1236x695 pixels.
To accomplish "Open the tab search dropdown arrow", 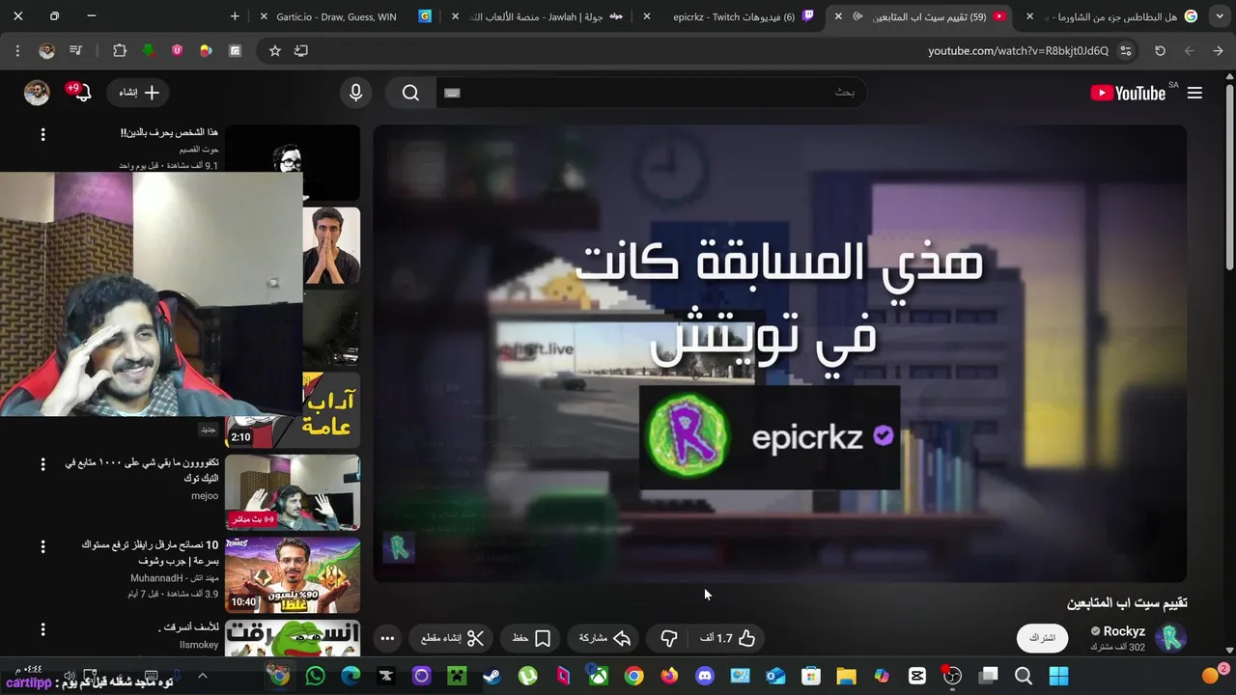I will click(1219, 16).
